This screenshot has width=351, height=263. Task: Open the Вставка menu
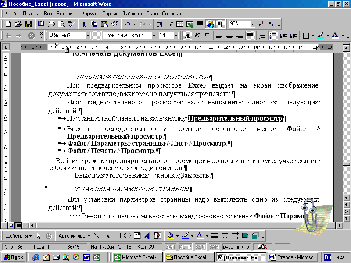point(66,14)
